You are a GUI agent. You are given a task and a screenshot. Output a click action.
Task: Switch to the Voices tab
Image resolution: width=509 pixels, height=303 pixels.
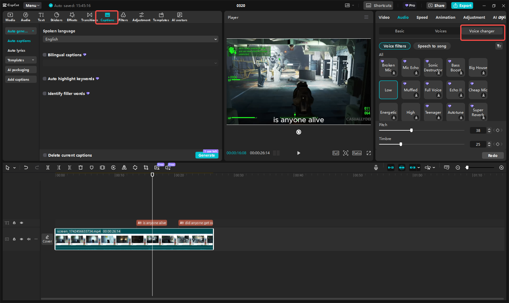tap(441, 31)
